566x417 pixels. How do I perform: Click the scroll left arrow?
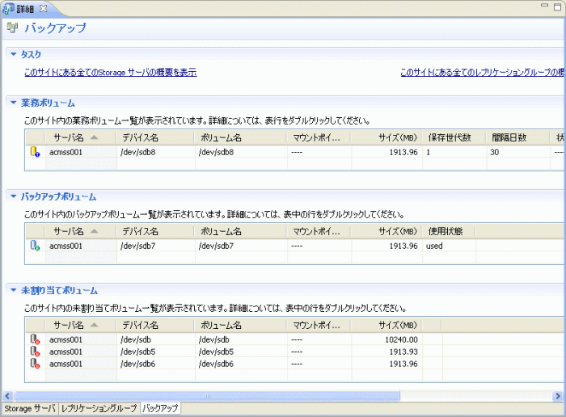8,396
